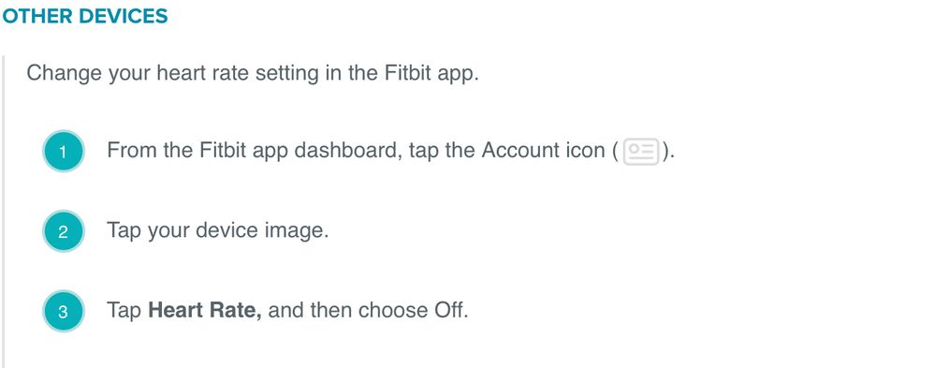Viewport: 935px width, 368px height.
Task: Click the words "device image" in step two
Action: coord(267,230)
